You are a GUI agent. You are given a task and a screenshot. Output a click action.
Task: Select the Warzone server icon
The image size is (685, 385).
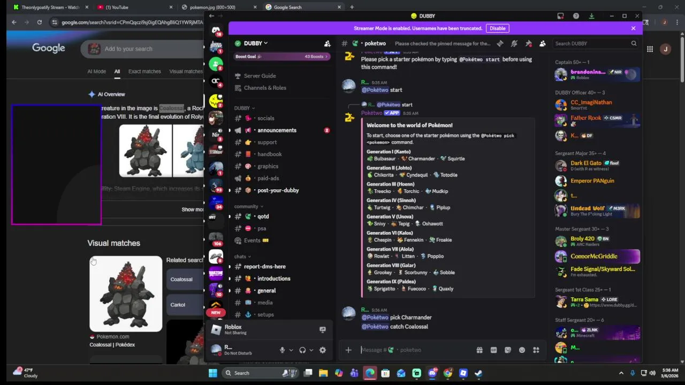[x=216, y=273]
